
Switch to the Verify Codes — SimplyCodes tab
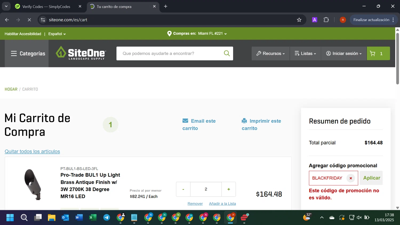coord(46,6)
